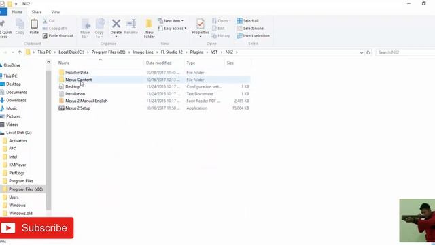Viewport: 435px width, 245px height.
Task: Click the This PC breadcrumb segment
Action: pyautogui.click(x=44, y=52)
